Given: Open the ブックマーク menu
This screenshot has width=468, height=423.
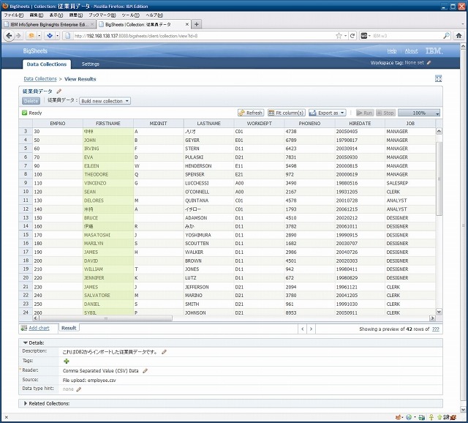Looking at the screenshot, I should (x=102, y=15).
